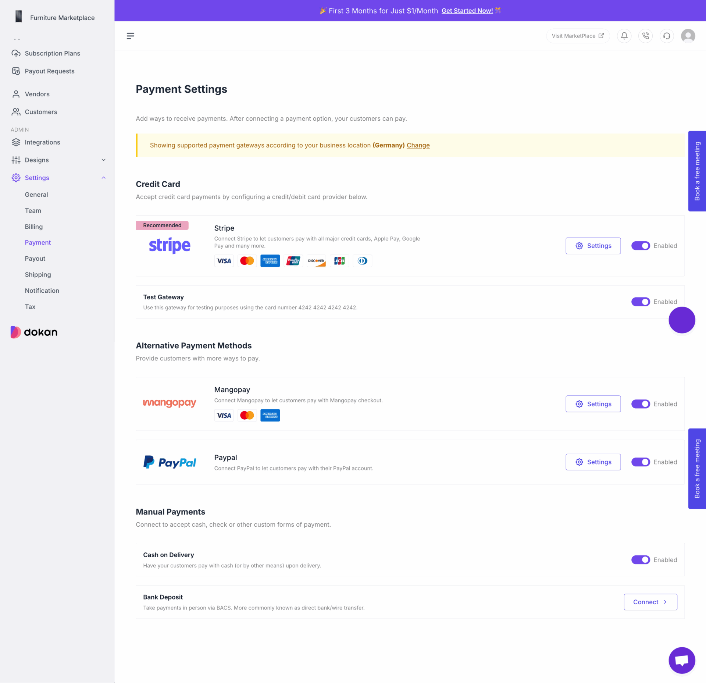Connect the Bank Deposit payment method
Image resolution: width=706 pixels, height=683 pixels.
tap(650, 602)
